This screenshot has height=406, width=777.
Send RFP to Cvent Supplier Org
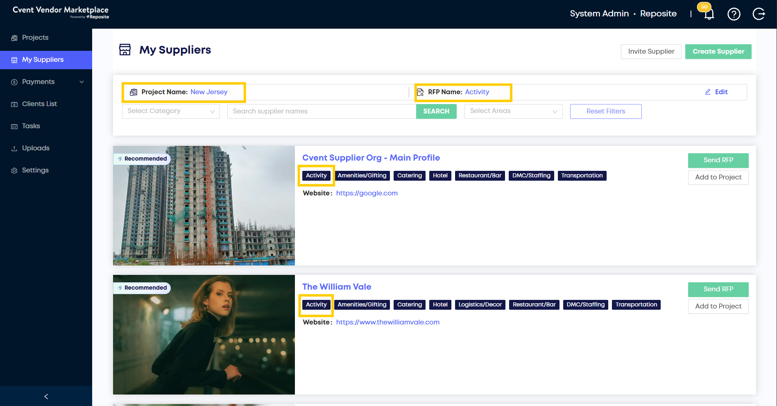pos(718,160)
